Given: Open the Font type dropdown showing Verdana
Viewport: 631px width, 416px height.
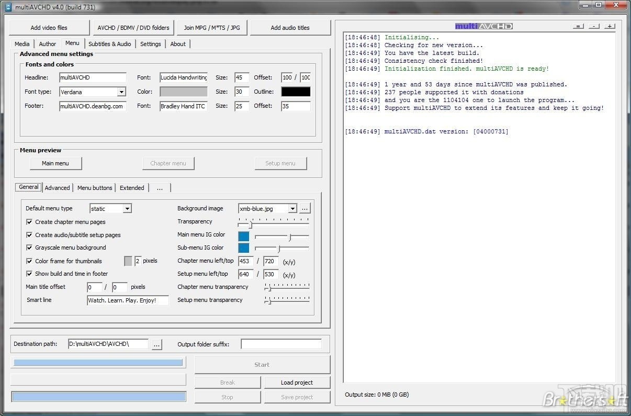Looking at the screenshot, I should (x=121, y=92).
